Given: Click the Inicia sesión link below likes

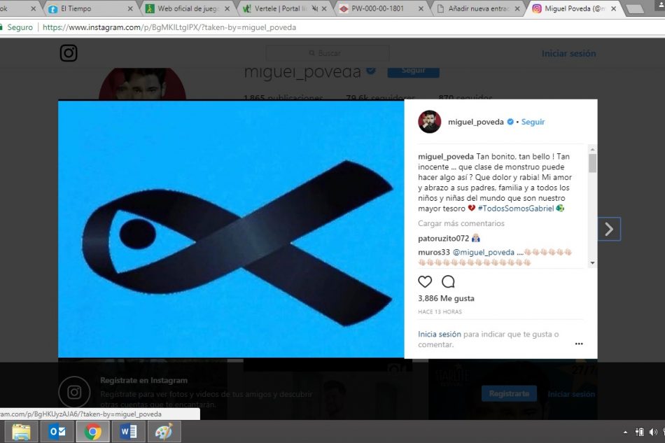Looking at the screenshot, I should (440, 335).
